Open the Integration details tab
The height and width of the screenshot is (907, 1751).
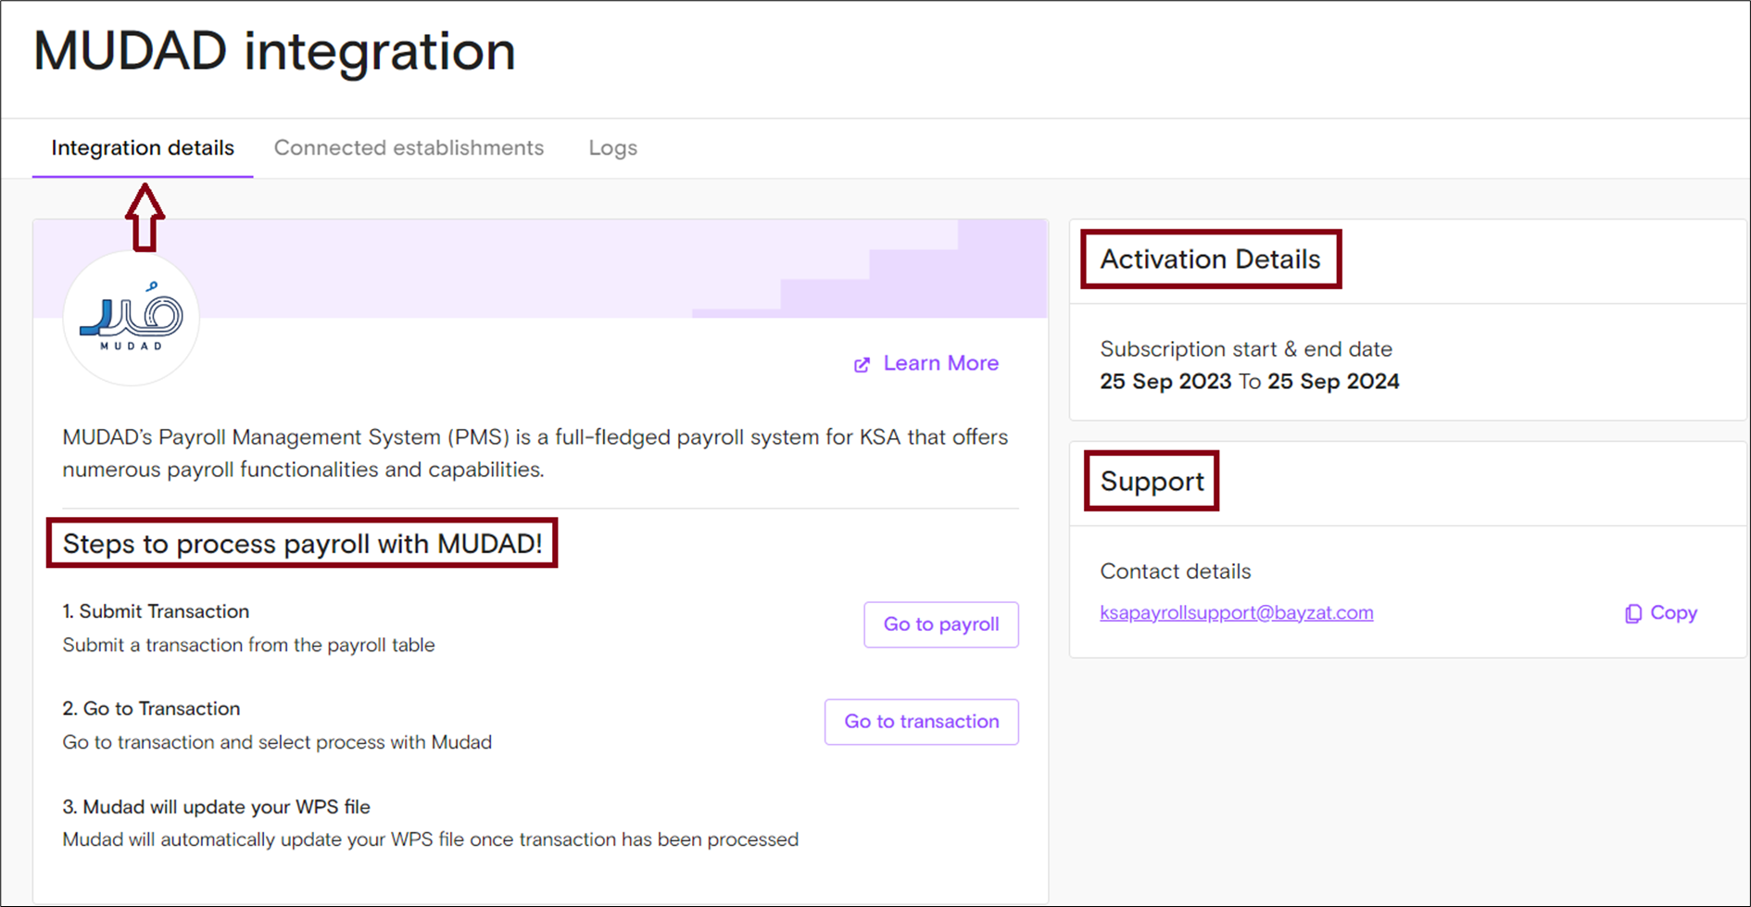[x=143, y=148]
